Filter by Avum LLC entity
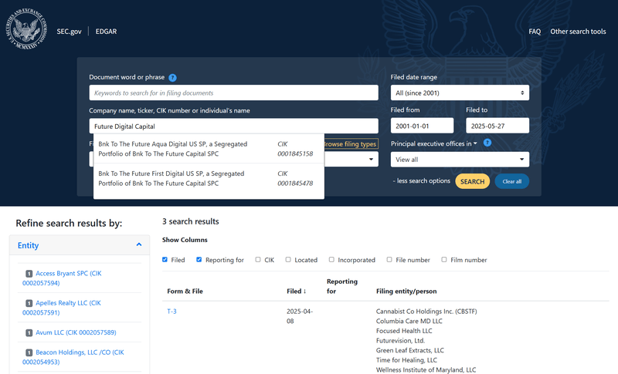This screenshot has width=618, height=374. [76, 332]
